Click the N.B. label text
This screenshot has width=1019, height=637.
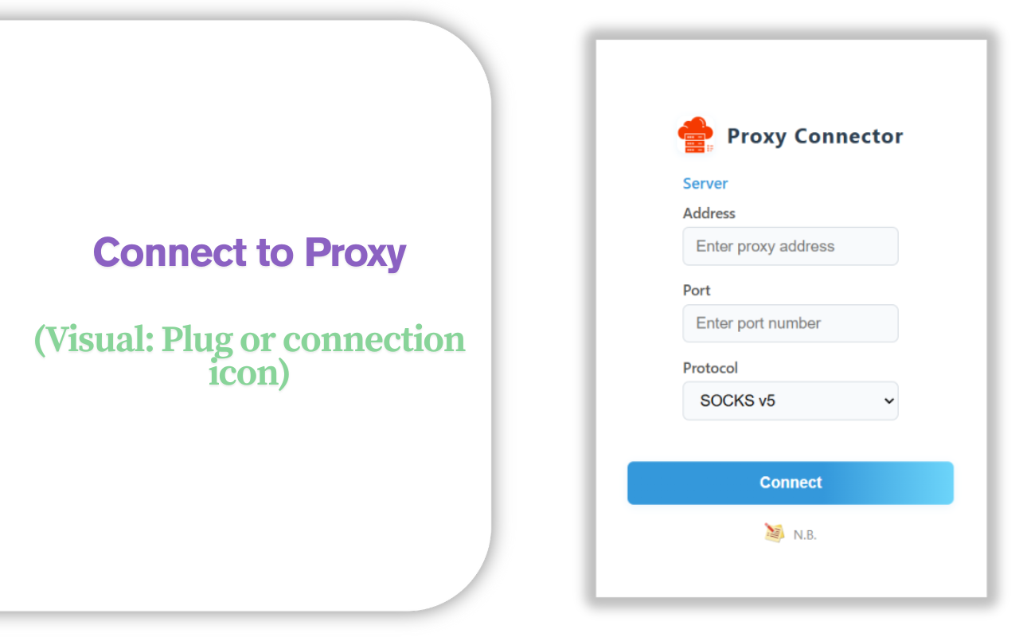tap(806, 533)
